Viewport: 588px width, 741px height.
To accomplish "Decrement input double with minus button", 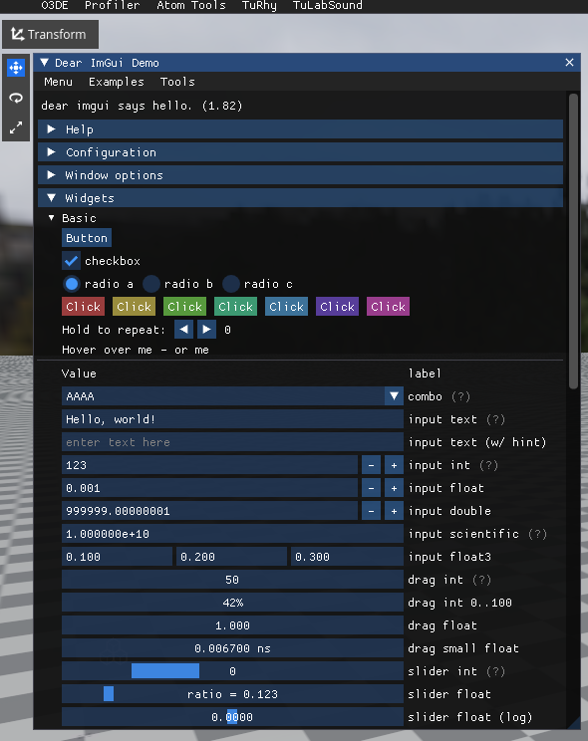I will click(372, 511).
